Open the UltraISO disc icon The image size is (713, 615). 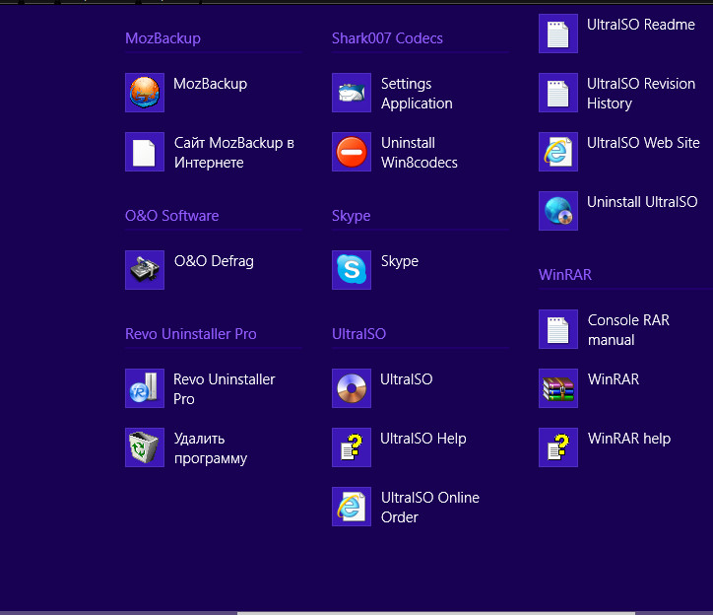click(x=352, y=388)
